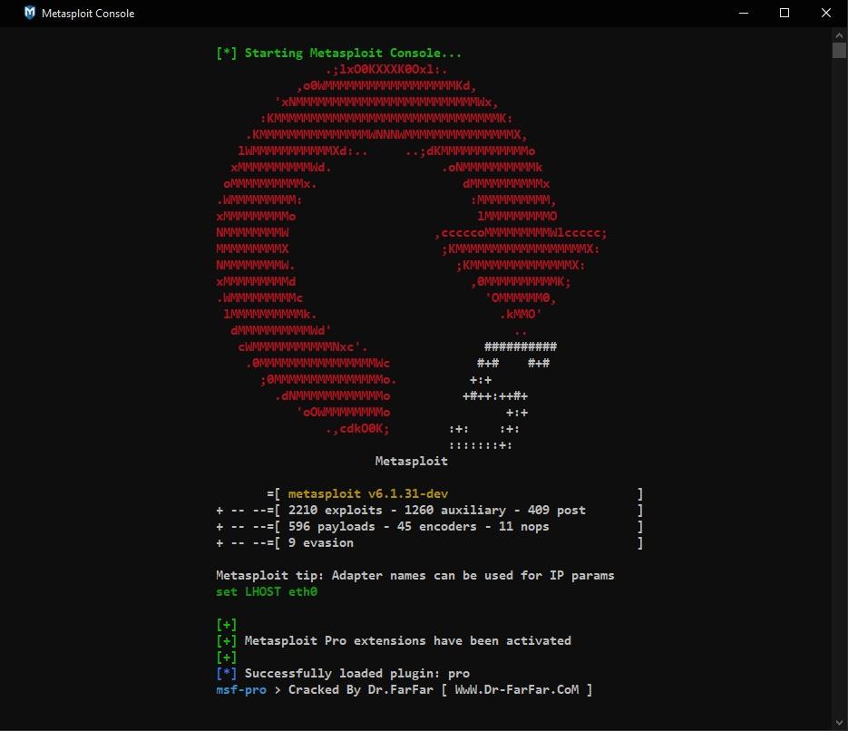Click the '1260 auxiliary' count text
Image resolution: width=848 pixels, height=731 pixels.
point(454,510)
